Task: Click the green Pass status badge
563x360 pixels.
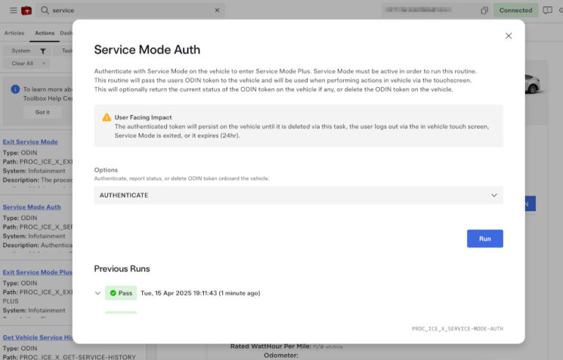Action: (x=121, y=293)
